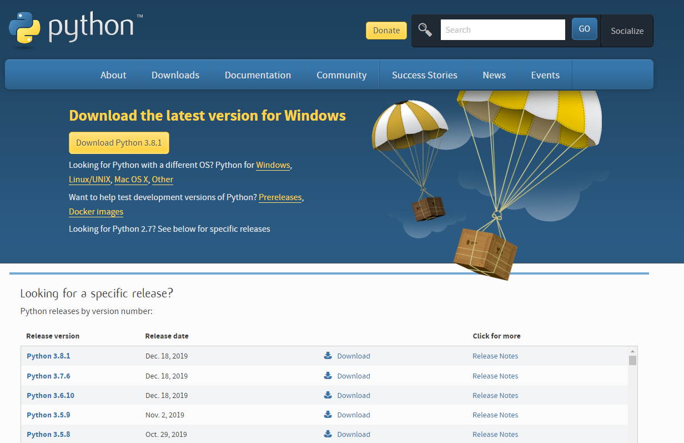The image size is (684, 443).
Task: Open the Documentation menu
Action: (x=258, y=75)
